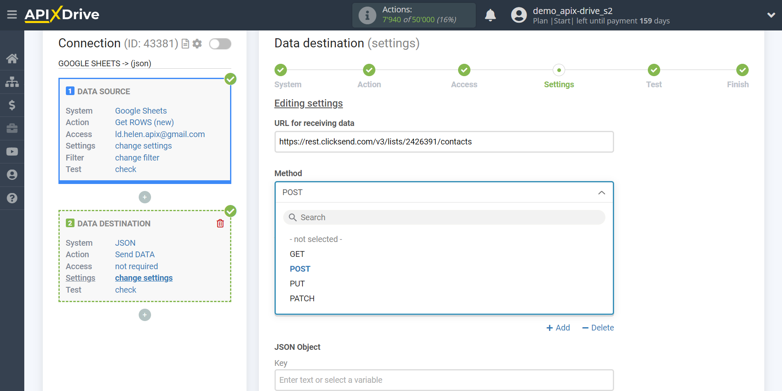Click Google Sheets system link
Screen dimensions: 782x391
click(141, 111)
